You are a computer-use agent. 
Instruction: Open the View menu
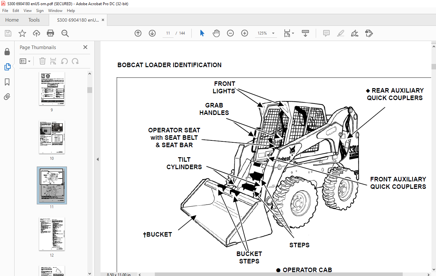(27, 11)
